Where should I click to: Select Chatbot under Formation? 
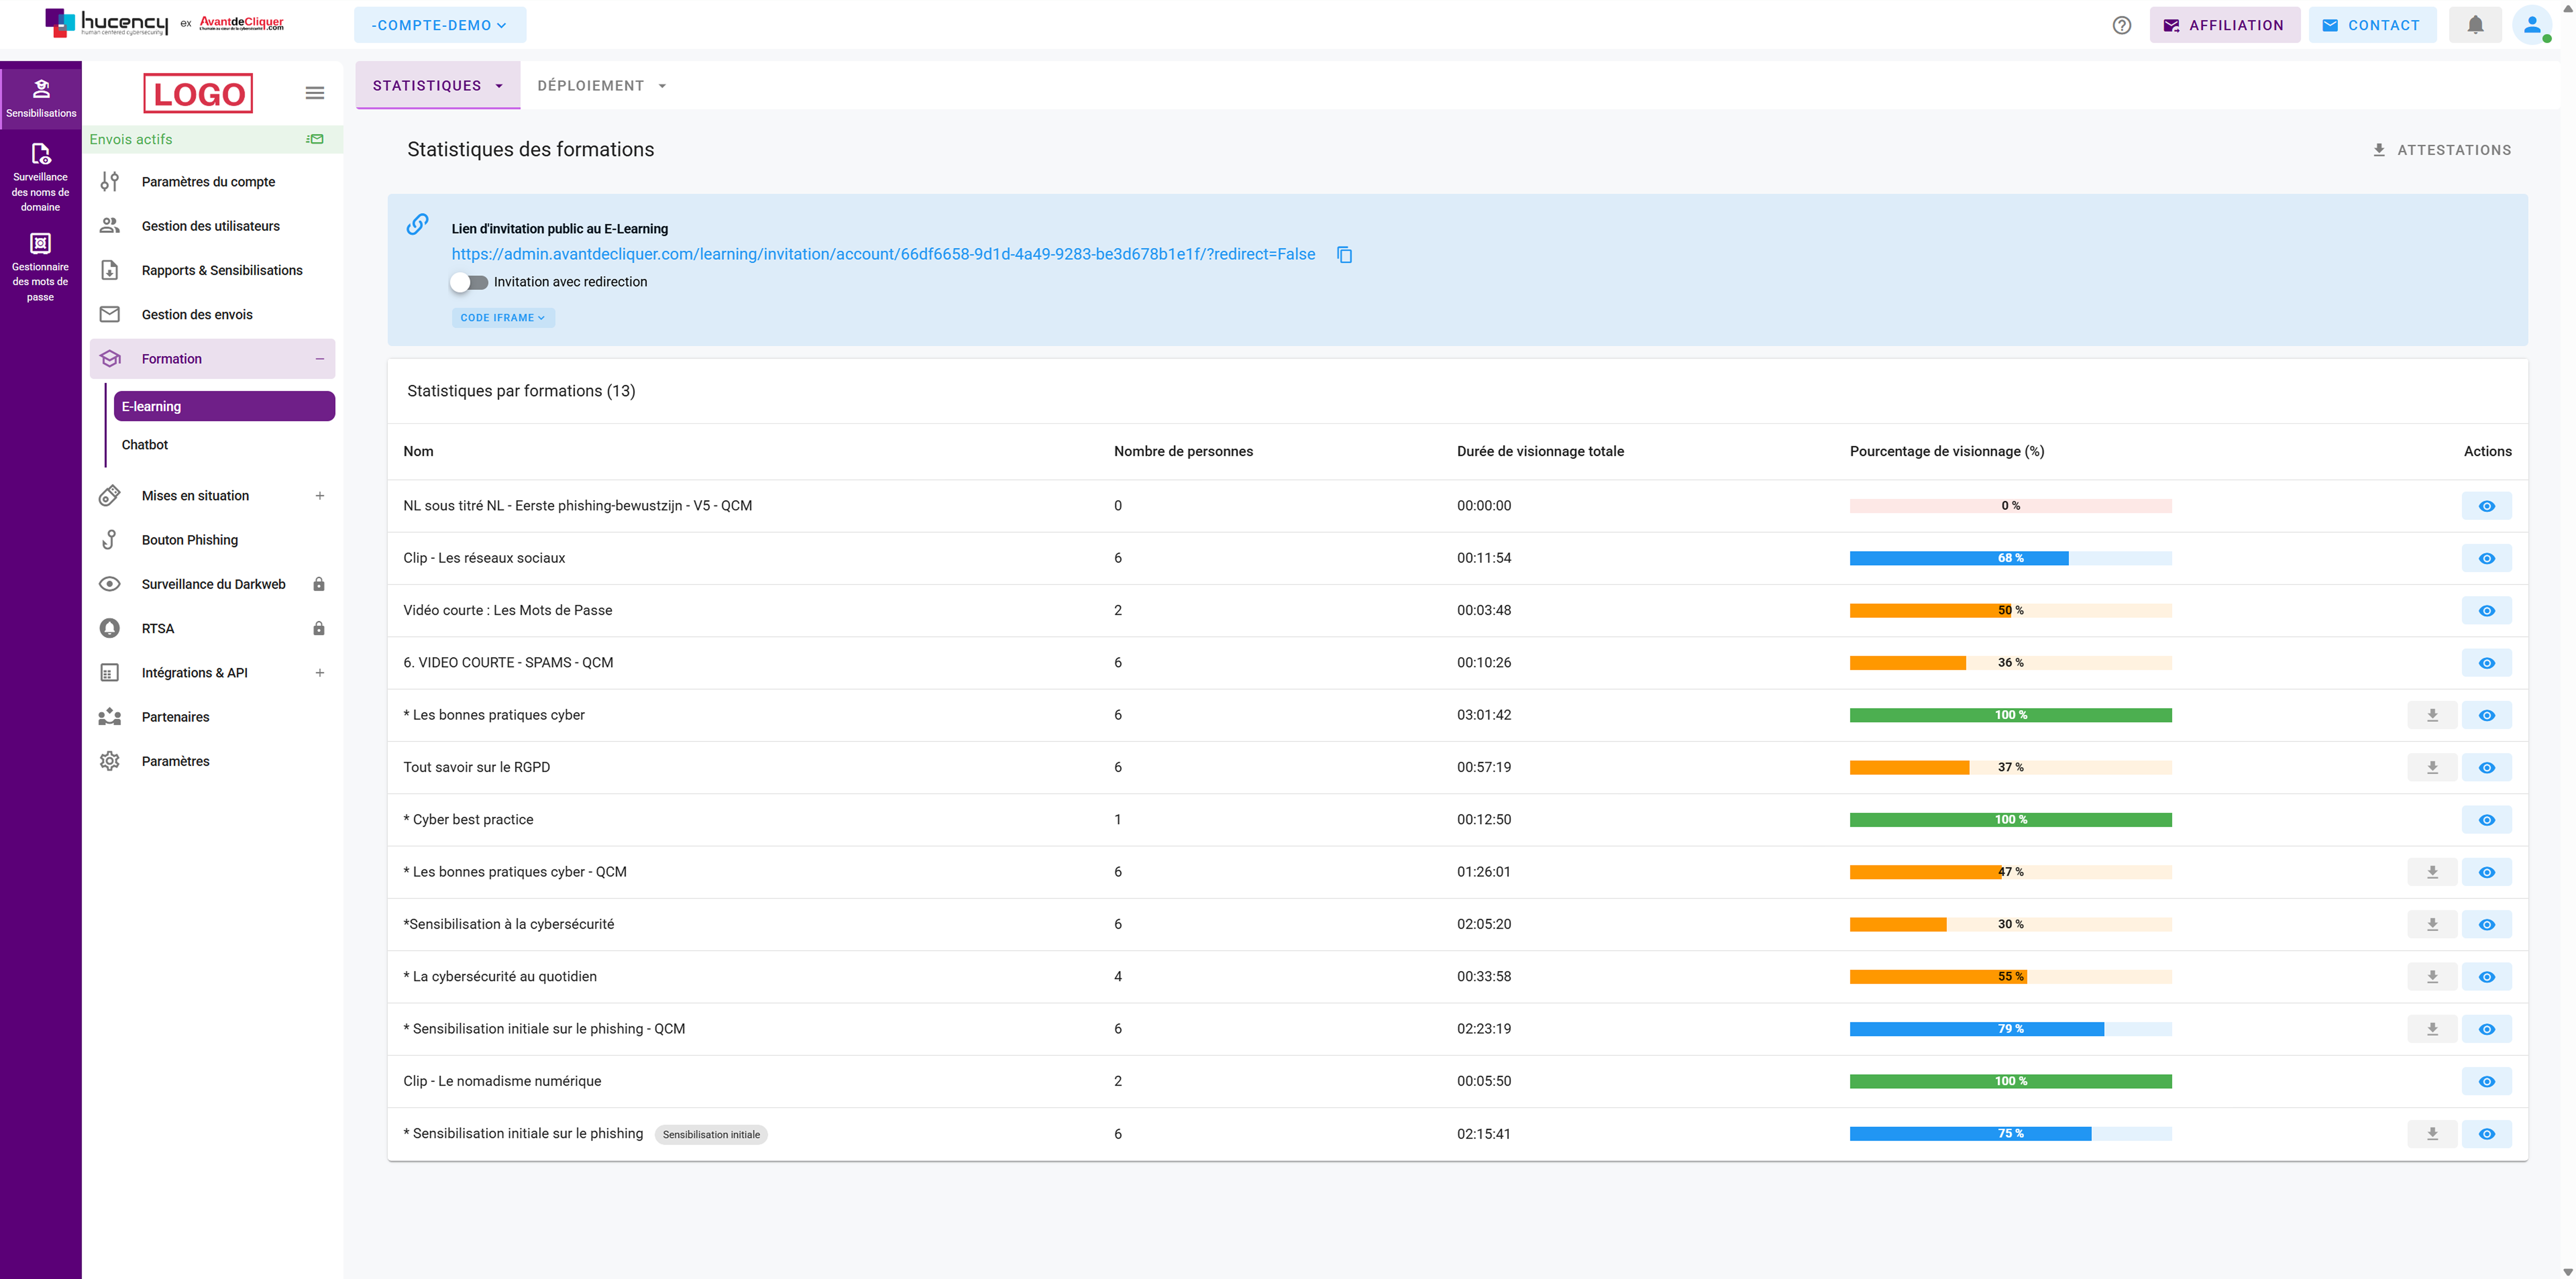point(145,445)
